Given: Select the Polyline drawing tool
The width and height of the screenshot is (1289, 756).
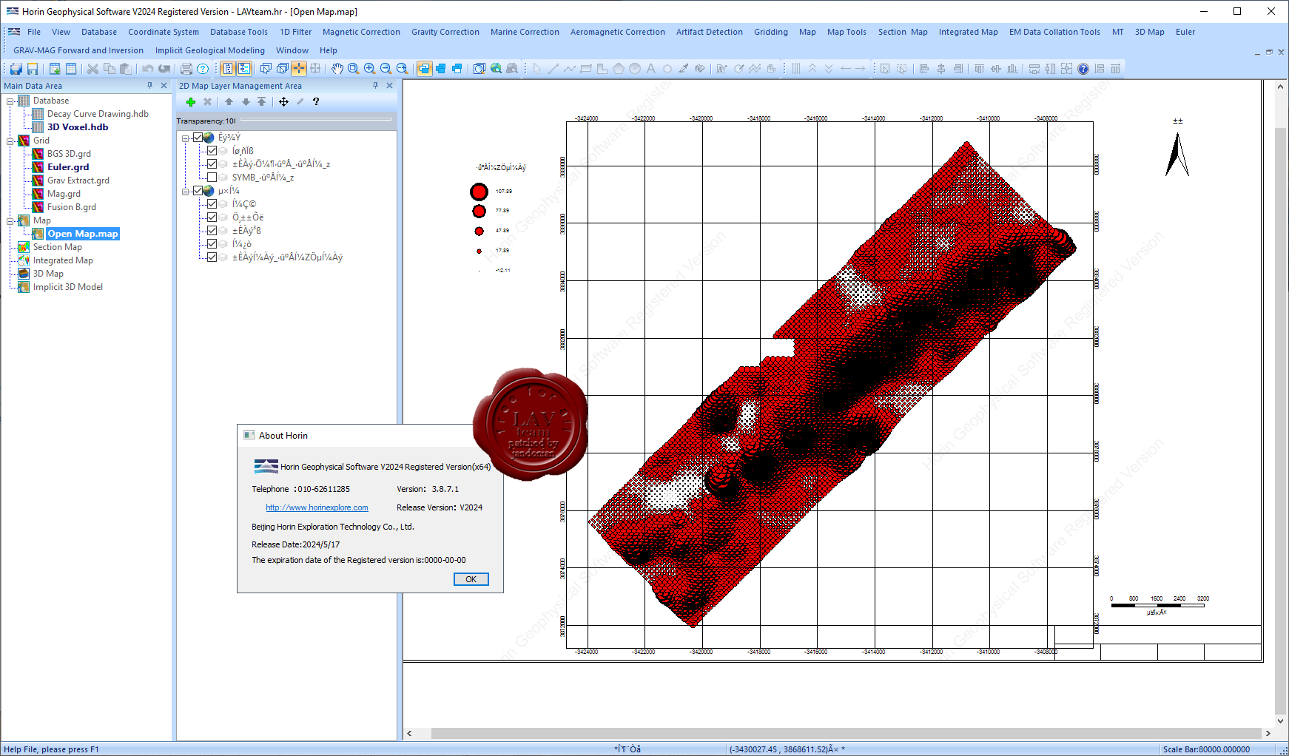Looking at the screenshot, I should click(x=570, y=69).
